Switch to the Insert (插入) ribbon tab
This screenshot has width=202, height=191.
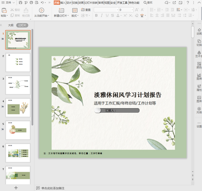(63, 3)
